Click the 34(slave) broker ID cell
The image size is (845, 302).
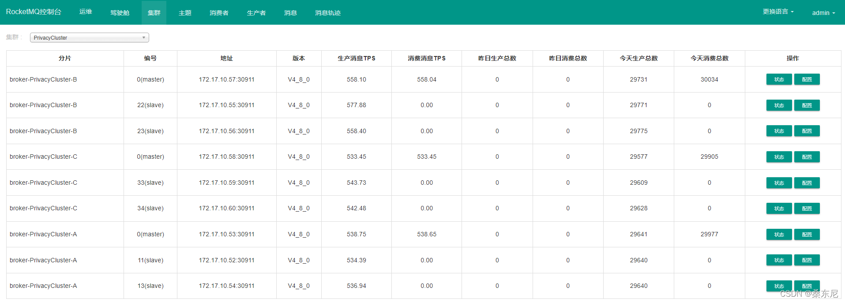tap(150, 208)
